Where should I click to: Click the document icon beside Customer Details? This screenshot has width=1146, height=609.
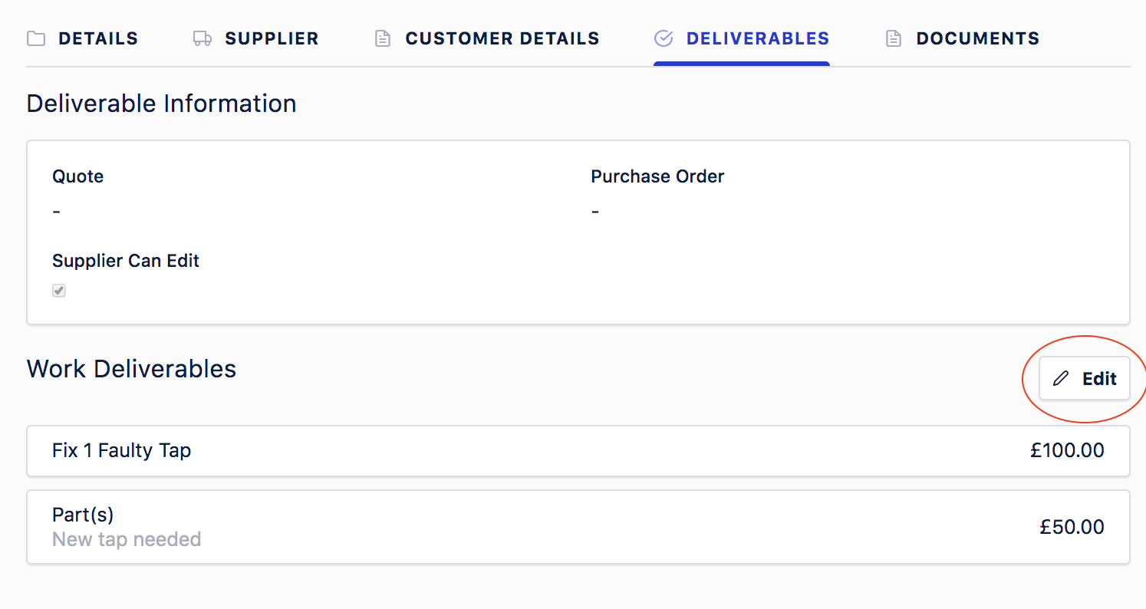tap(382, 38)
